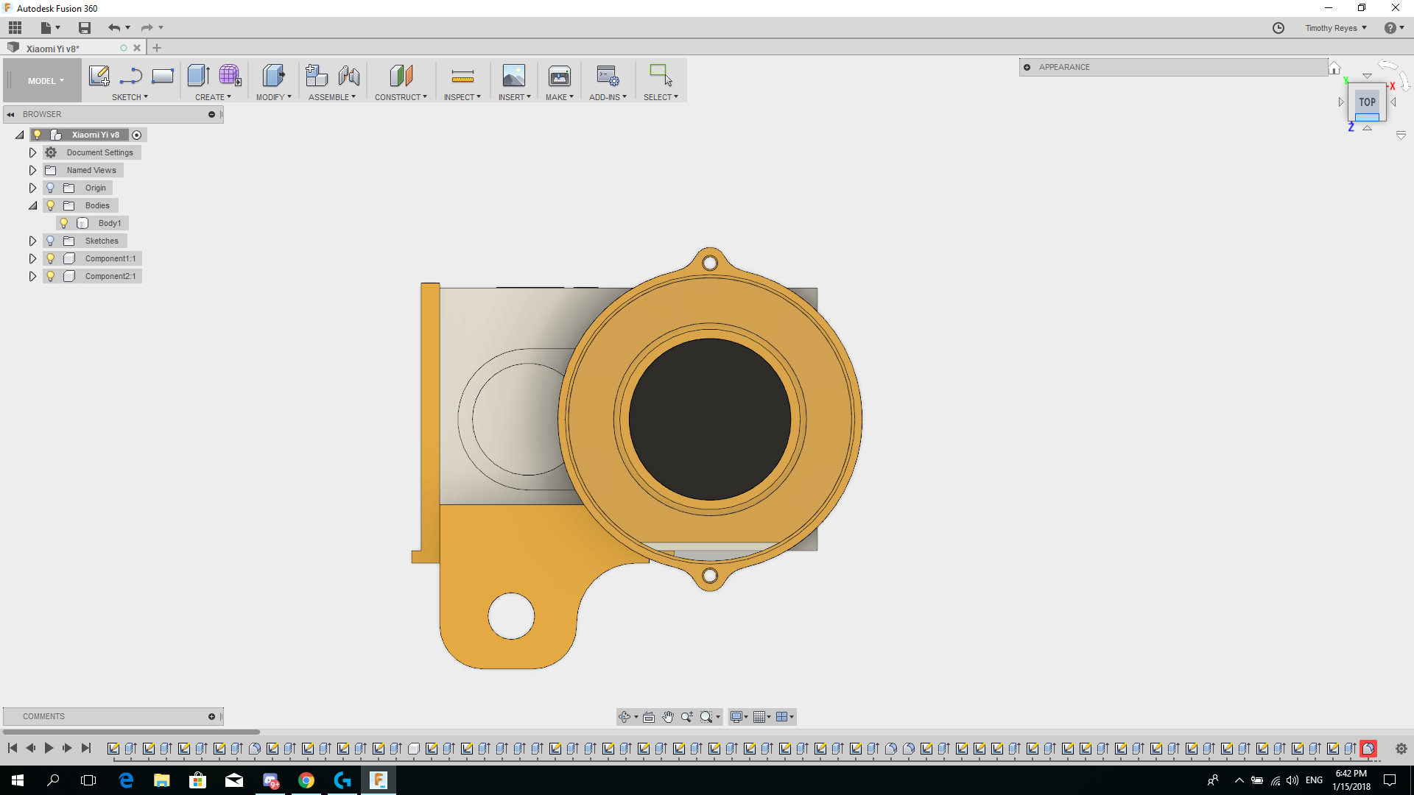Open the 3D Print make icon

[x=559, y=75]
